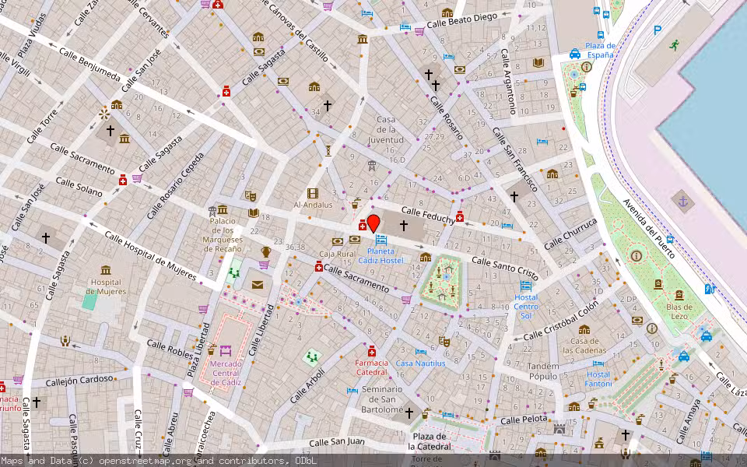Image resolution: width=747 pixels, height=467 pixels.
Task: Select the Plaza de España label
Action: tap(600, 50)
